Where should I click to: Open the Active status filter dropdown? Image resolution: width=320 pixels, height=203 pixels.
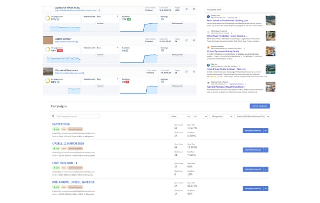180,117
